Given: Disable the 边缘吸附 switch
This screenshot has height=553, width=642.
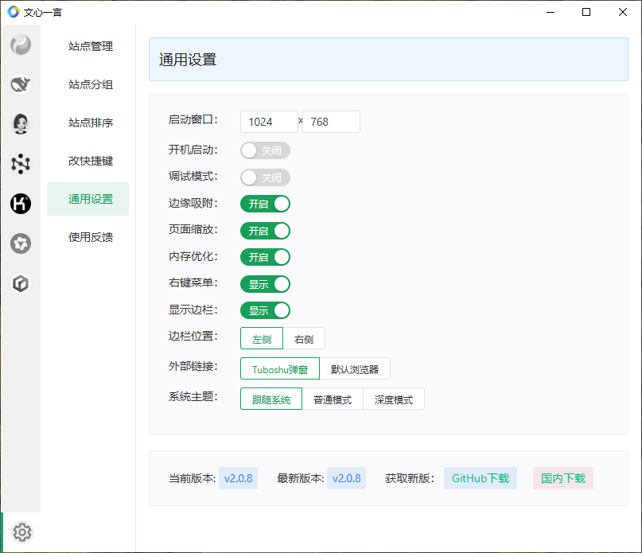Looking at the screenshot, I should (265, 204).
